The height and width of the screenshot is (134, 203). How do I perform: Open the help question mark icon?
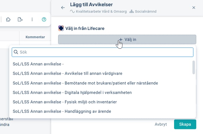pos(44,19)
